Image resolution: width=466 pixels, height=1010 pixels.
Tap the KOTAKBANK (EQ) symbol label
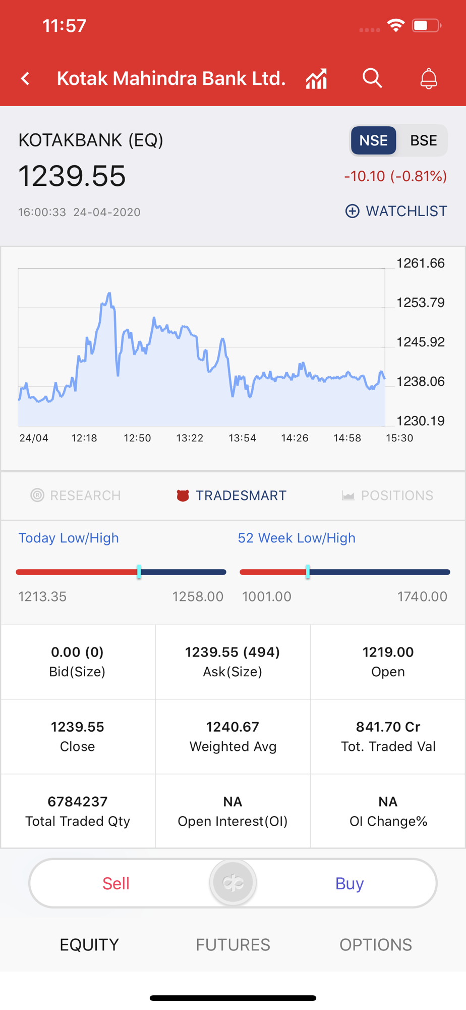pyautogui.click(x=91, y=140)
